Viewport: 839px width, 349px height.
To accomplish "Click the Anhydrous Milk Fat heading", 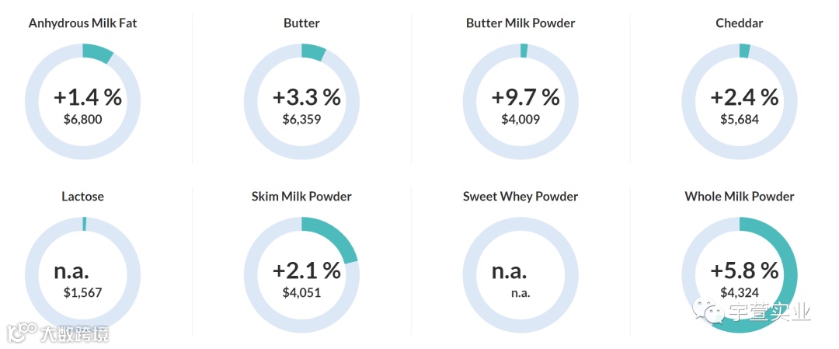I will click(82, 23).
